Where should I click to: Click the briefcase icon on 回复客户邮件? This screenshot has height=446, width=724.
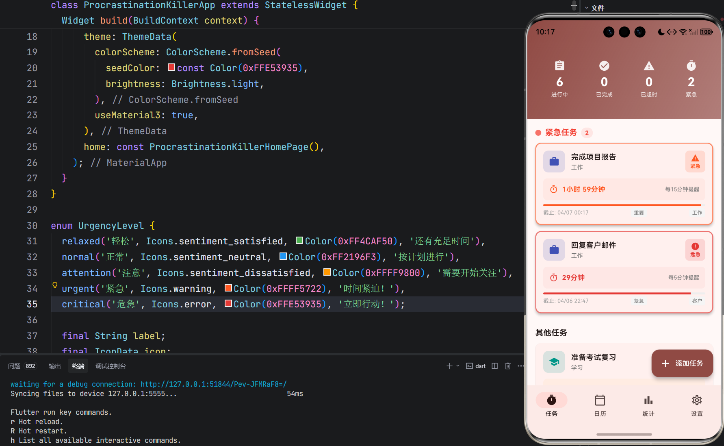(x=554, y=250)
